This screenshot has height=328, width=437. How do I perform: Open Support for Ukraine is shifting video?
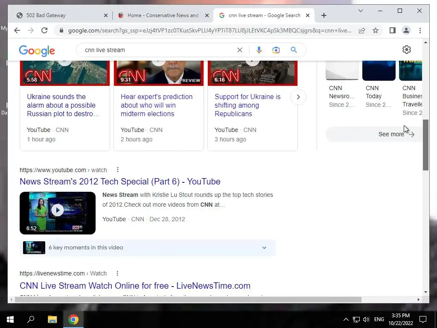(x=248, y=105)
